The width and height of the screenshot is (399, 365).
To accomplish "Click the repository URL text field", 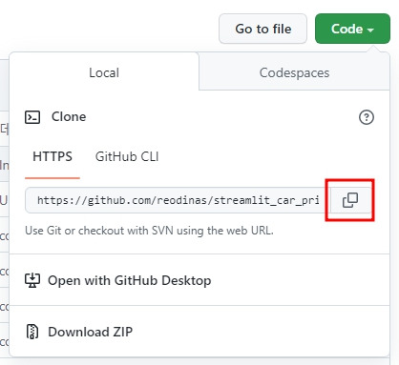I will 178,200.
